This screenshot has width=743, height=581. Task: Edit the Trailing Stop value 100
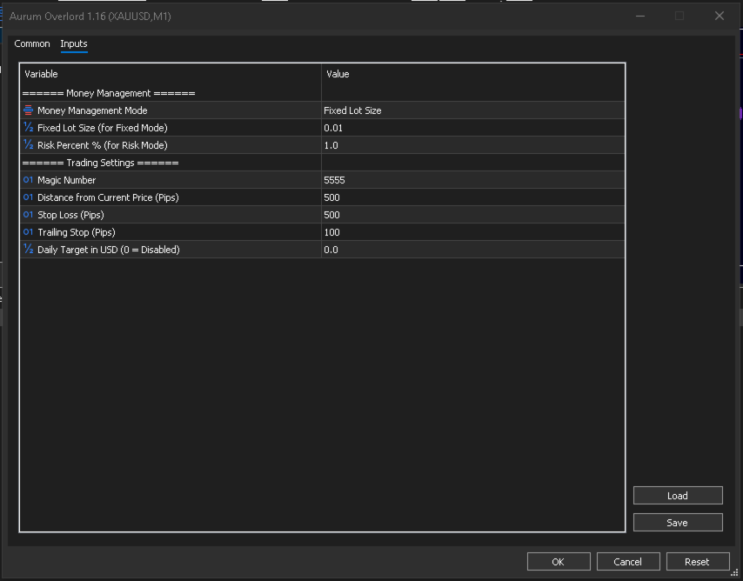coord(473,232)
